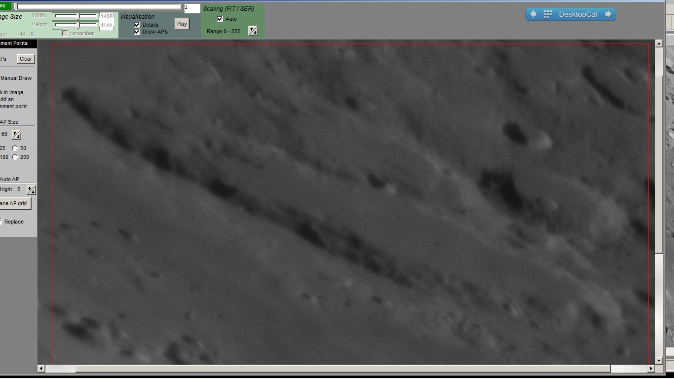This screenshot has height=379, width=674.
Task: Click the frame position slider track
Action: [x=98, y=7]
